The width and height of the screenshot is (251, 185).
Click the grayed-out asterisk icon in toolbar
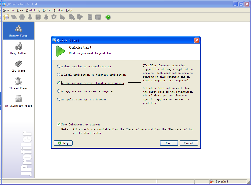(22, 17)
